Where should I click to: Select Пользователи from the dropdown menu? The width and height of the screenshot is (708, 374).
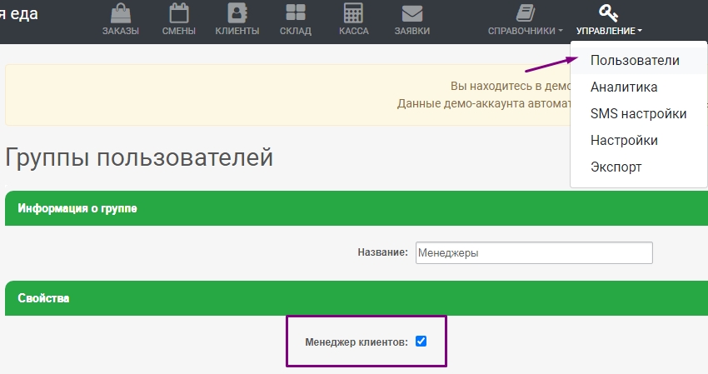[635, 61]
